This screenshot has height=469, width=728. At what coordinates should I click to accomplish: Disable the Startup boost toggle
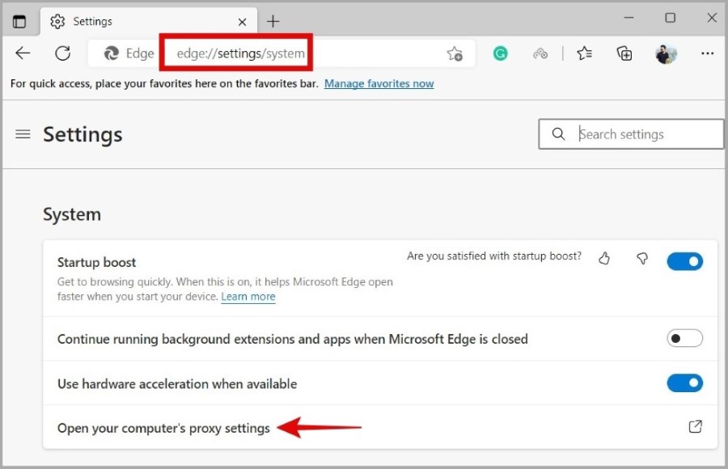[685, 261]
